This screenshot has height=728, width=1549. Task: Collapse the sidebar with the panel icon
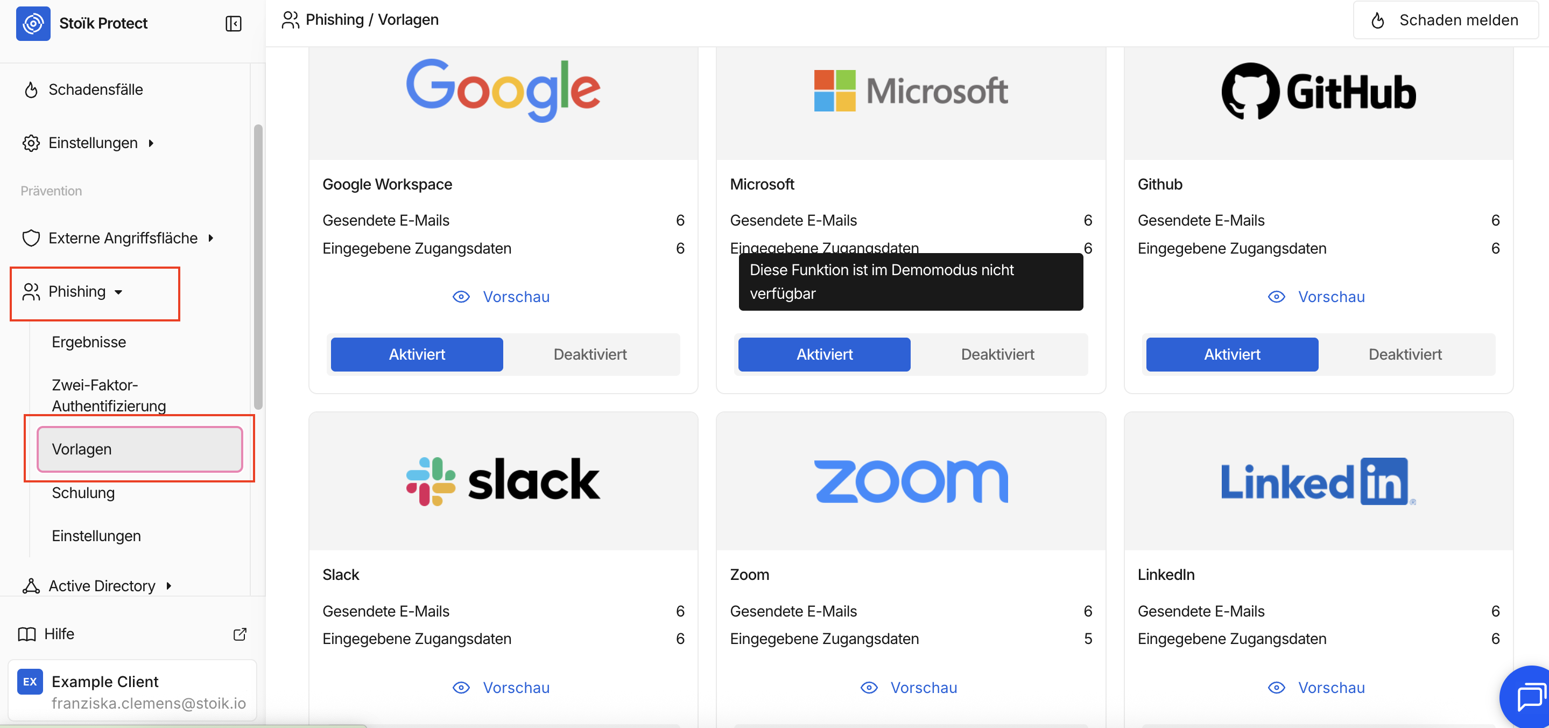coord(233,24)
